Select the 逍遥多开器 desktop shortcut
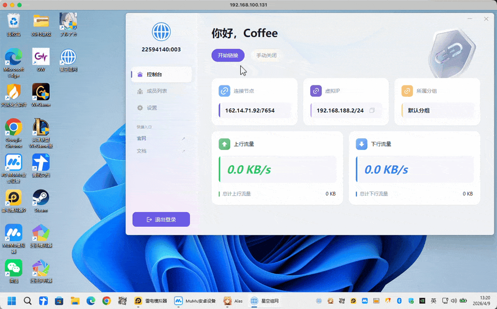The image size is (497, 309). 41,271
